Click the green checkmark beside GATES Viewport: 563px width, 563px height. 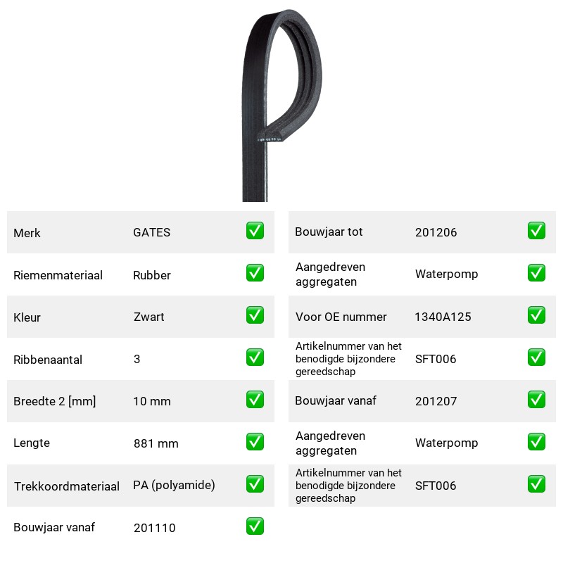(255, 231)
